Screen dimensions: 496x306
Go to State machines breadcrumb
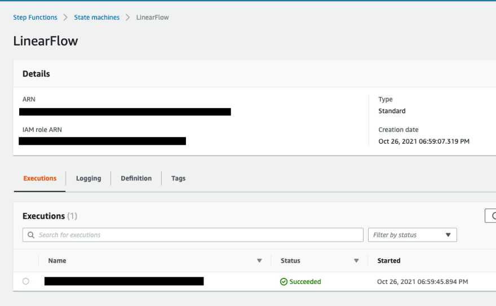tap(97, 17)
